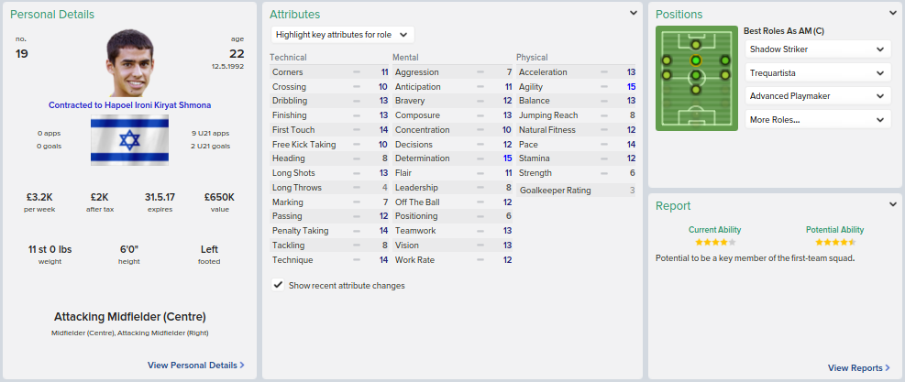Open the View Reports link
Viewport: 905px width, 382px height.
(x=858, y=367)
